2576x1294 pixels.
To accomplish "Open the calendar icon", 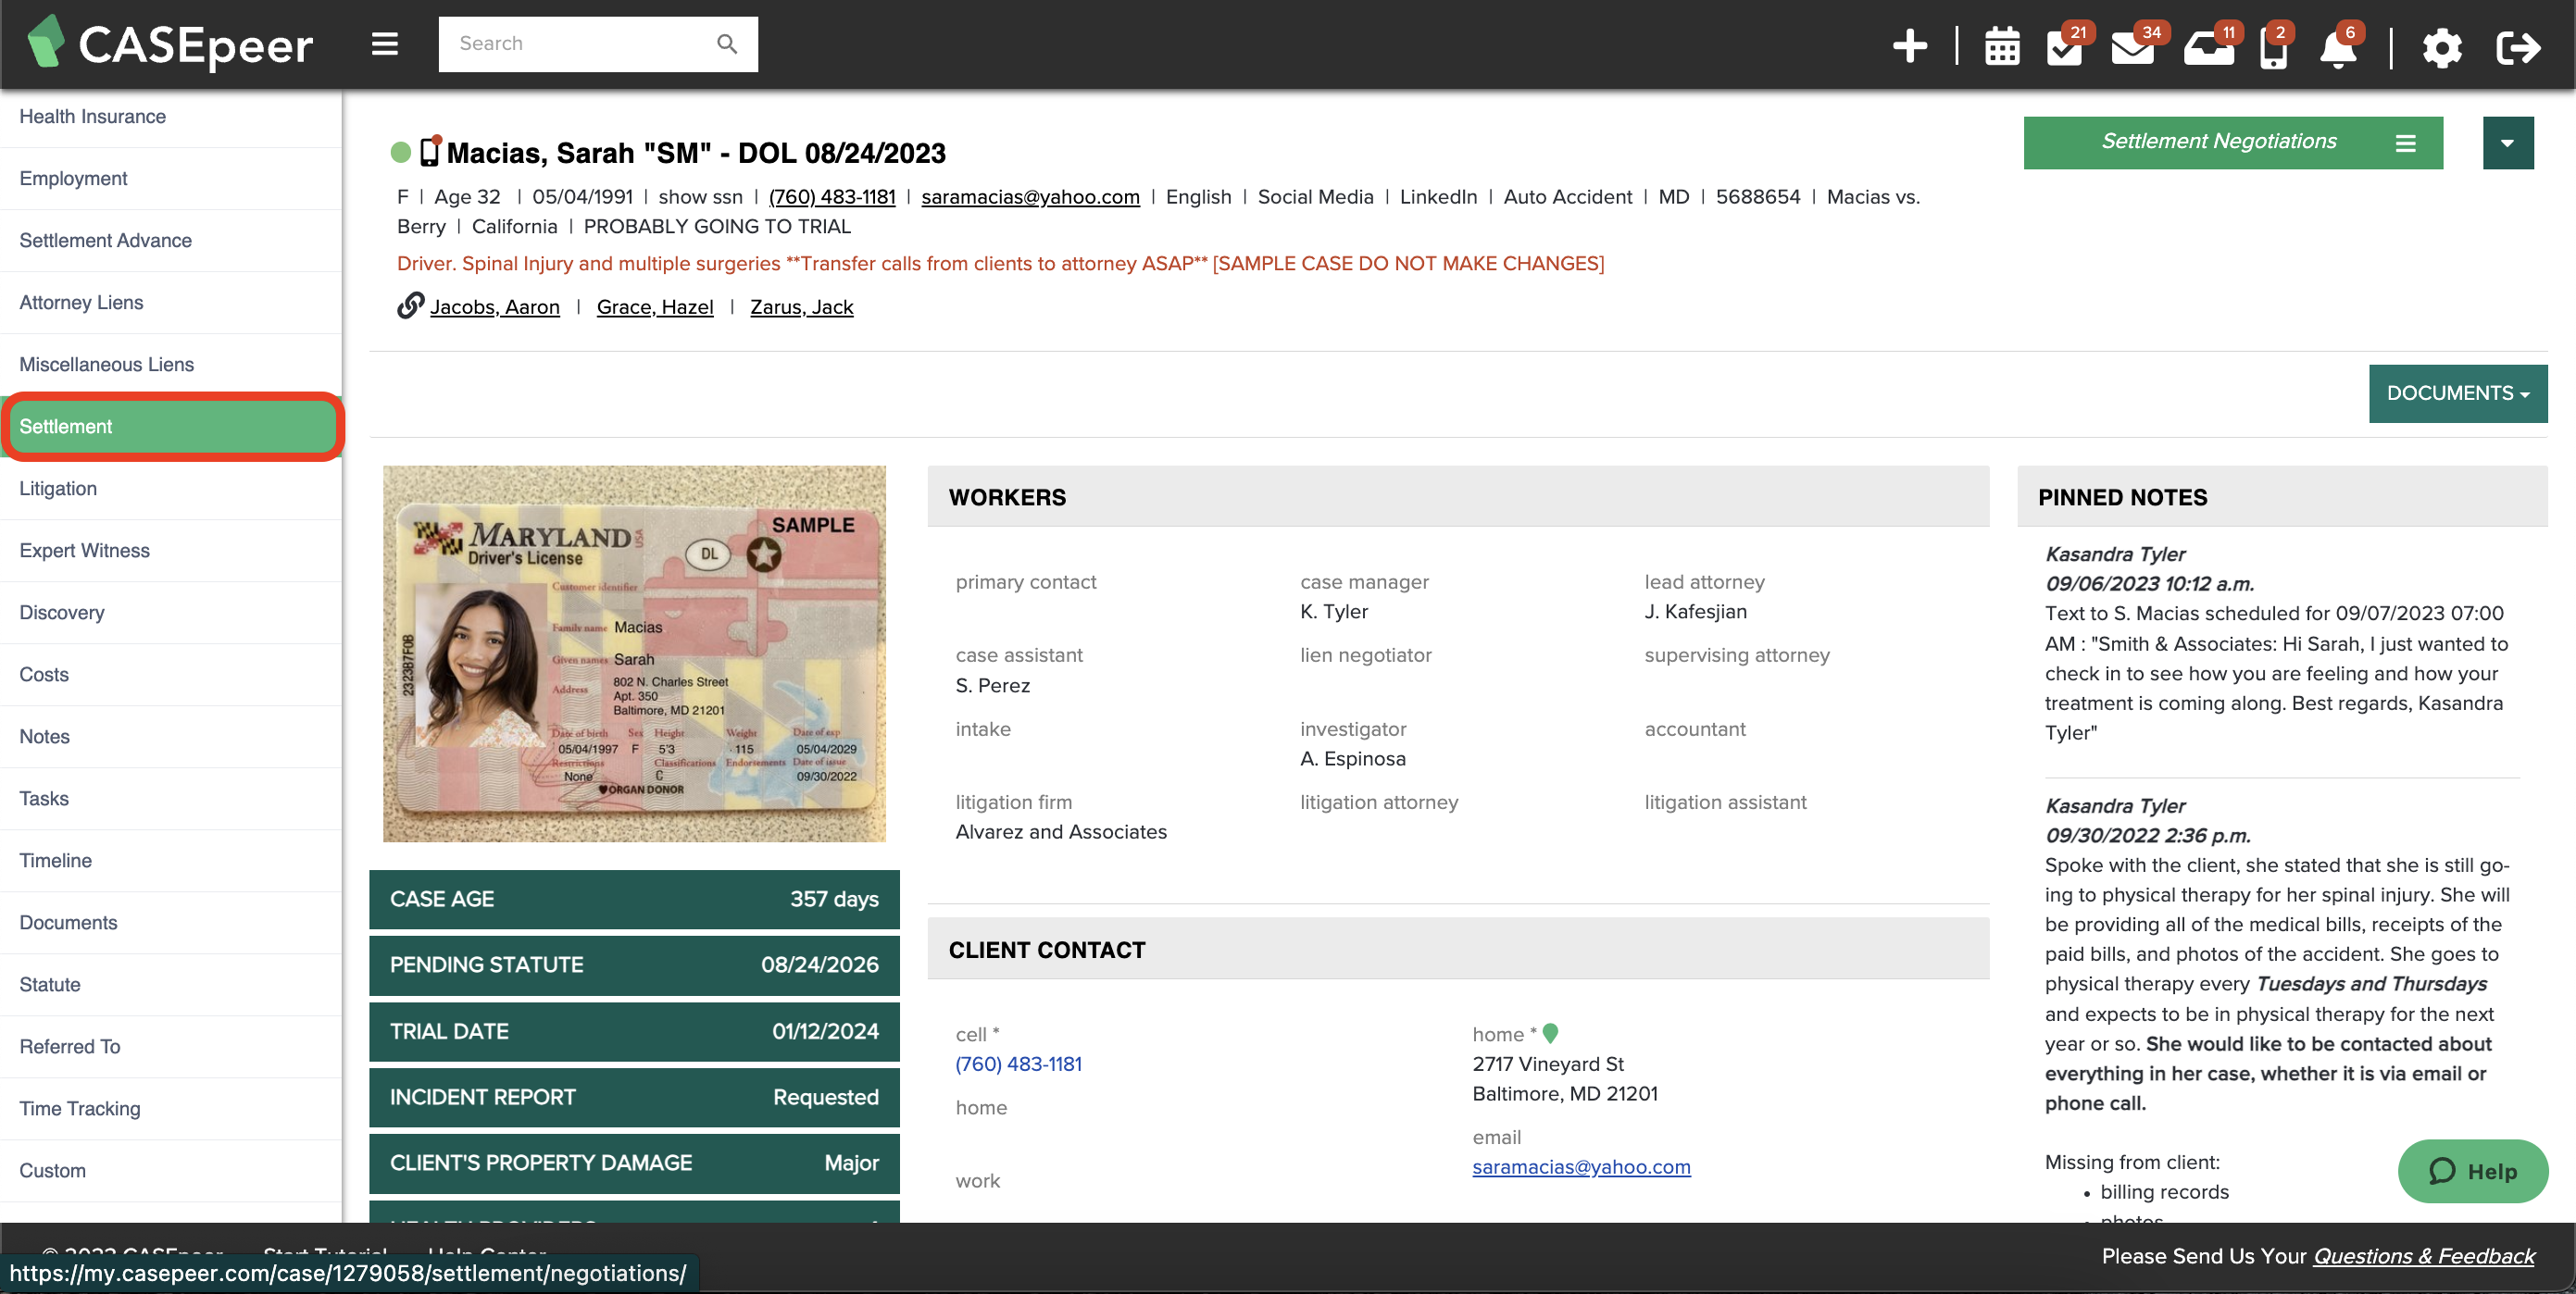I will tap(2002, 47).
